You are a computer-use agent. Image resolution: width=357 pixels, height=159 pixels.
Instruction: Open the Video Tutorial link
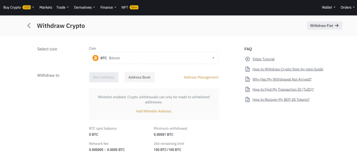click(x=264, y=59)
